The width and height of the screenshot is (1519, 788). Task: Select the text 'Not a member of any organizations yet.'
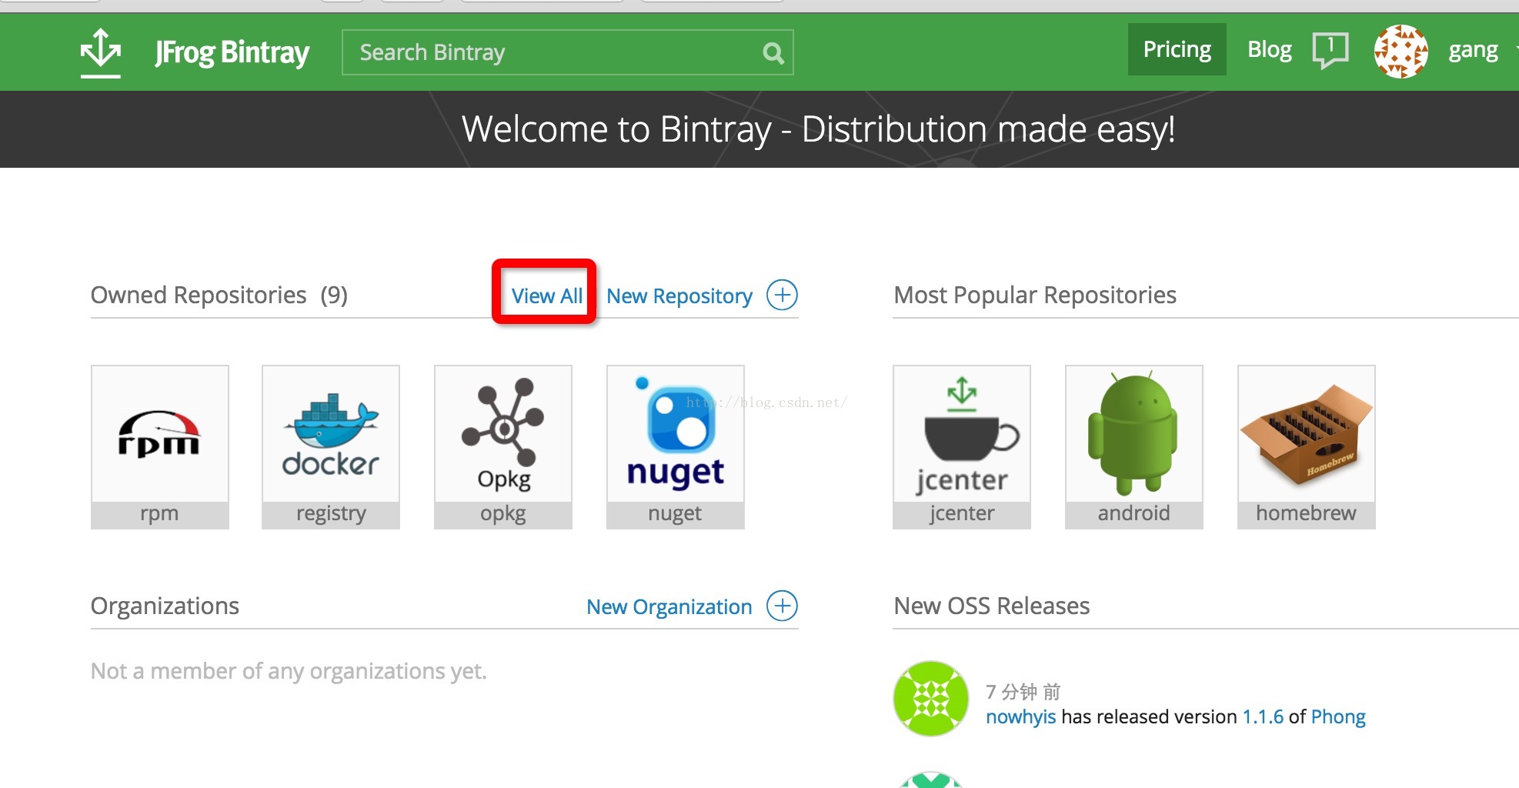click(289, 671)
